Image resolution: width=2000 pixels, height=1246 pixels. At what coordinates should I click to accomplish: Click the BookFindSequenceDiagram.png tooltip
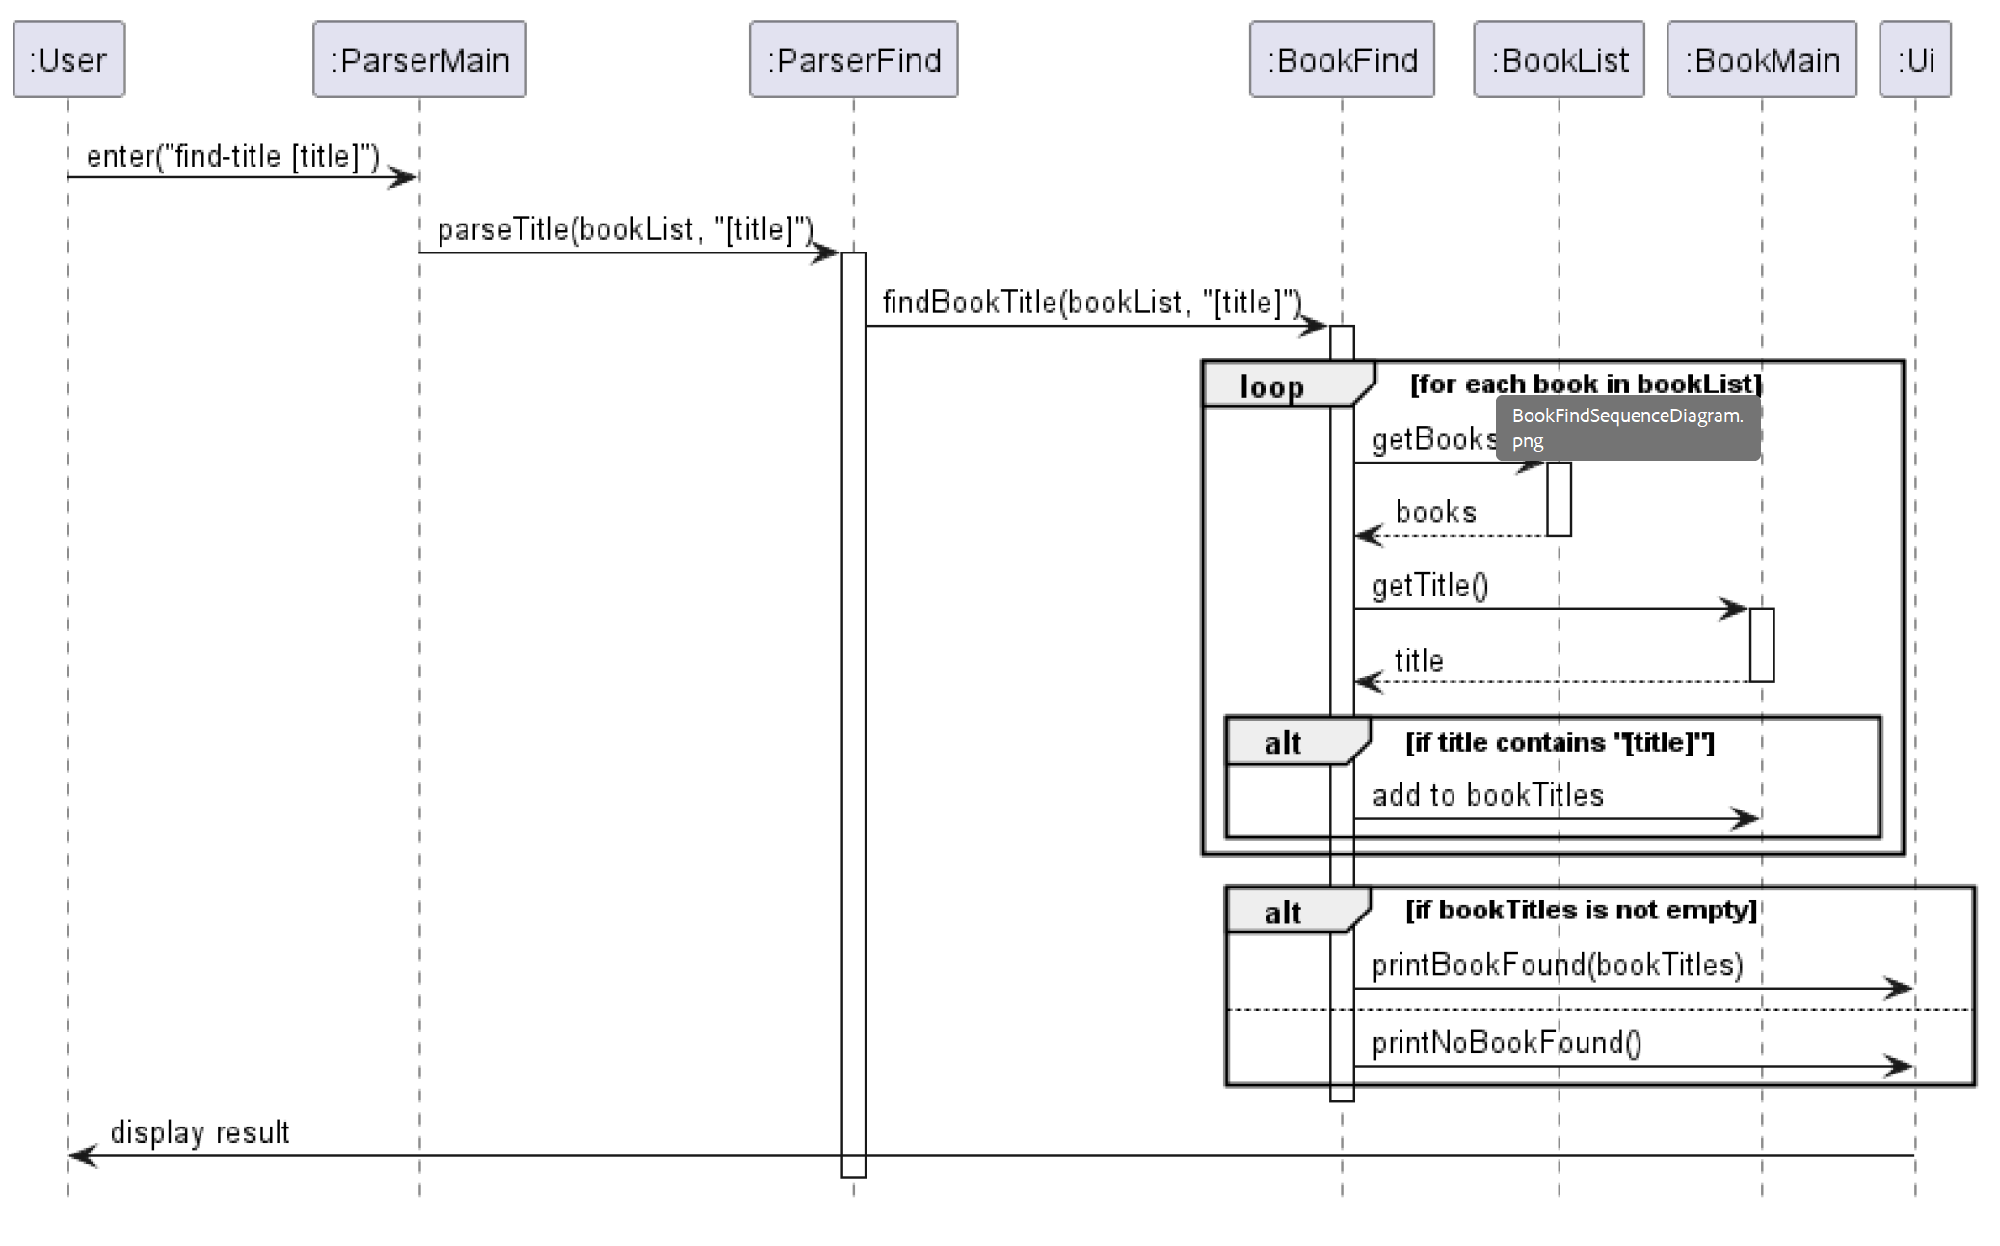[x=1627, y=428]
